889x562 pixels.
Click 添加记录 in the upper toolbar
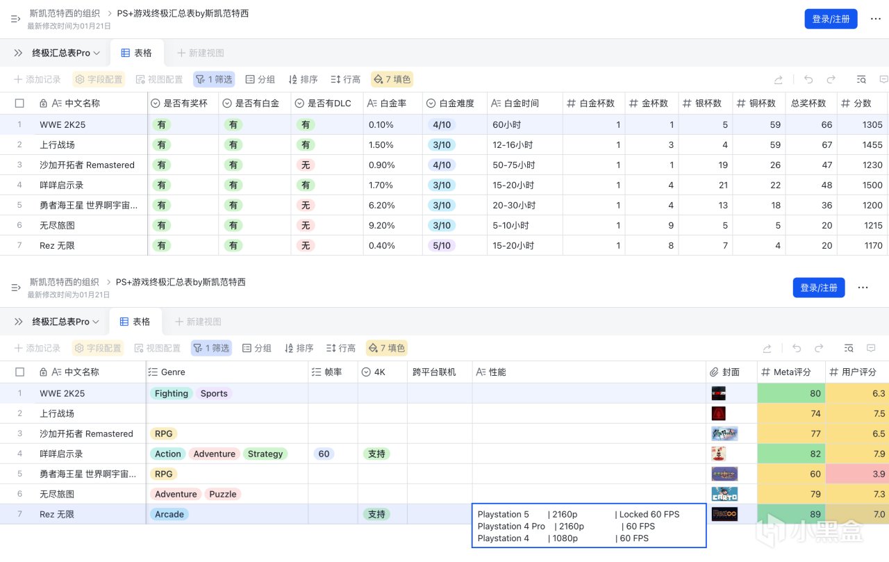(x=38, y=79)
